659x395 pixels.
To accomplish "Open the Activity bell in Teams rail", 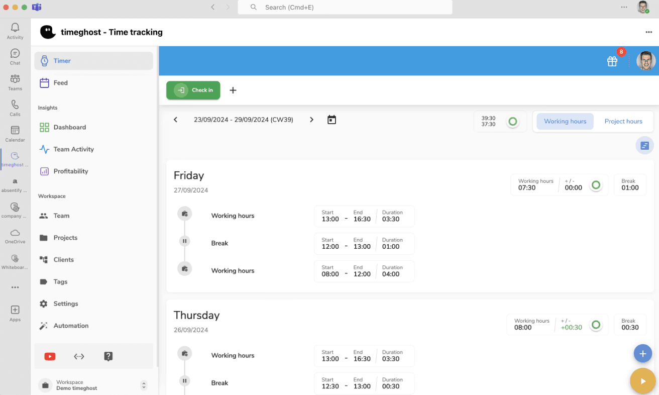I will tap(15, 31).
